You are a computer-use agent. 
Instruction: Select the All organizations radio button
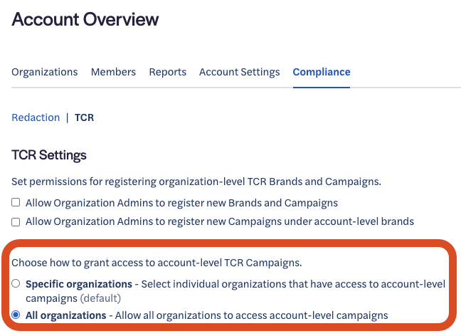[x=16, y=315]
